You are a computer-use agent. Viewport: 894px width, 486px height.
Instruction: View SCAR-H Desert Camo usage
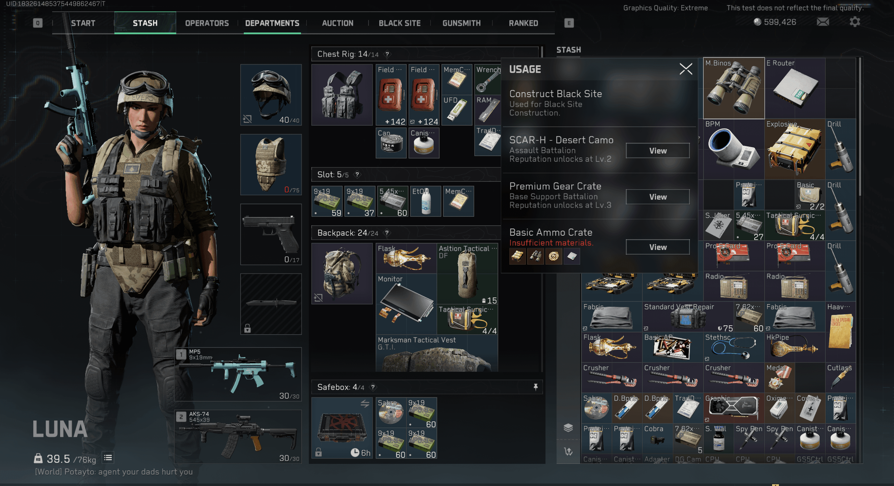click(x=657, y=151)
